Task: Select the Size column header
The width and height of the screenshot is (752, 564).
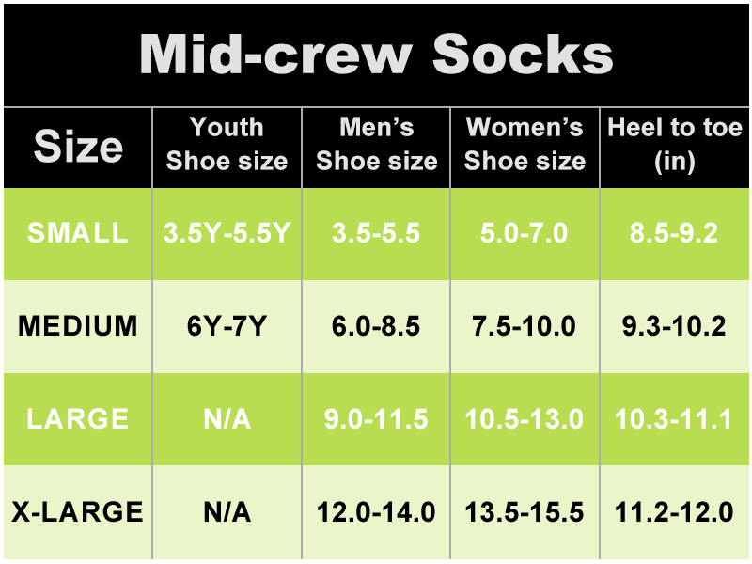Action: (78, 147)
